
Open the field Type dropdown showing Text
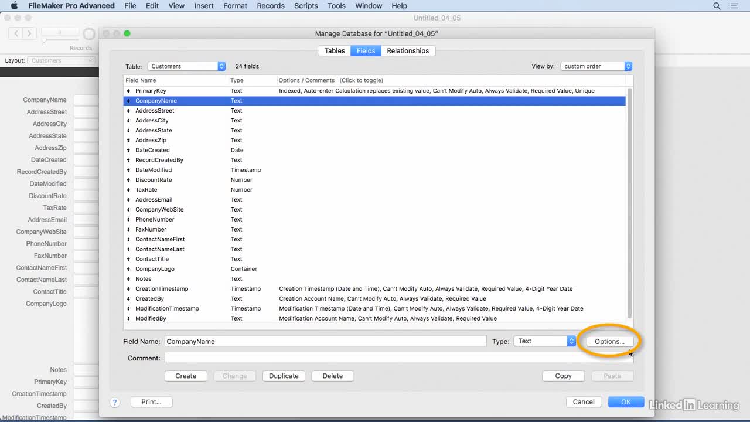click(544, 341)
